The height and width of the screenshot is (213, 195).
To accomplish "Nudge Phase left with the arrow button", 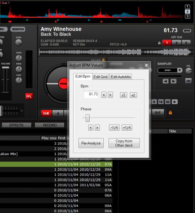I will coord(91,127).
